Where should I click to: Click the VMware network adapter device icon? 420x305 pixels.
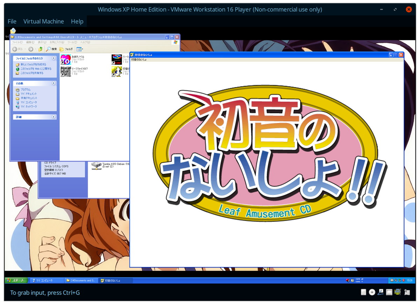coord(380,292)
